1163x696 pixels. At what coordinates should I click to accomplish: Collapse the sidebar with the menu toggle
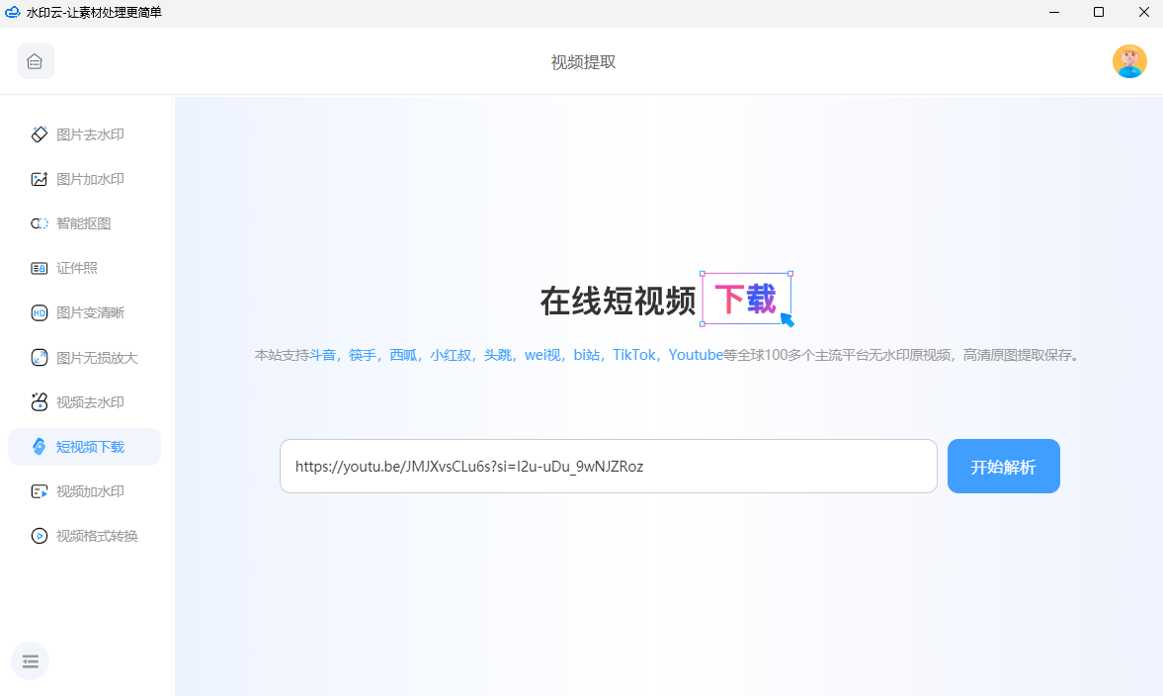click(31, 661)
